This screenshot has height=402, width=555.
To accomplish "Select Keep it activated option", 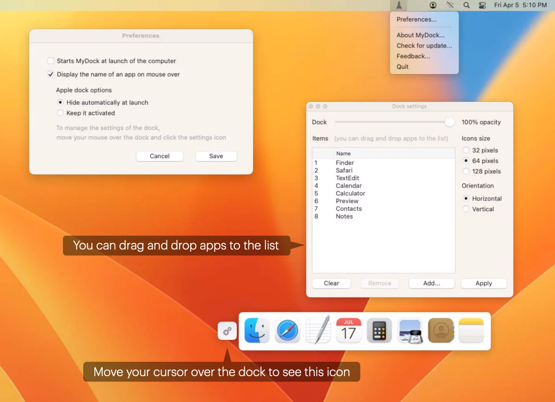I will pos(60,113).
